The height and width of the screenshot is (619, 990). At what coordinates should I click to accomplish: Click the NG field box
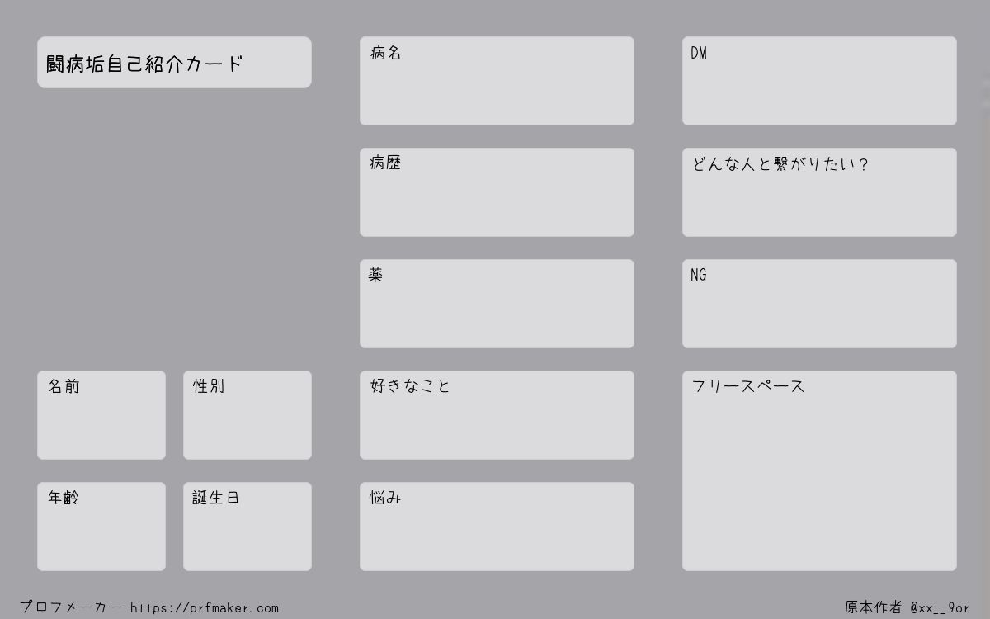[x=819, y=304]
